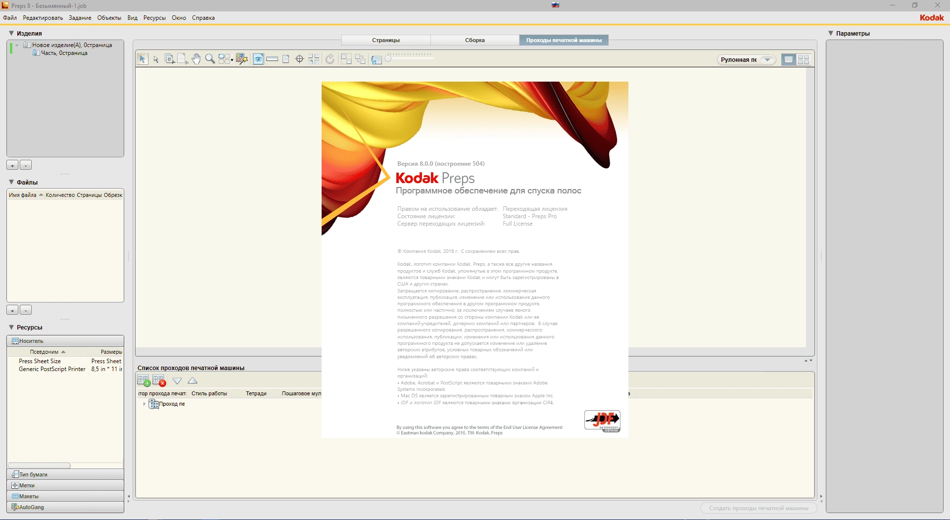
Task: Expand the Метки resource section
Action: tap(65, 485)
